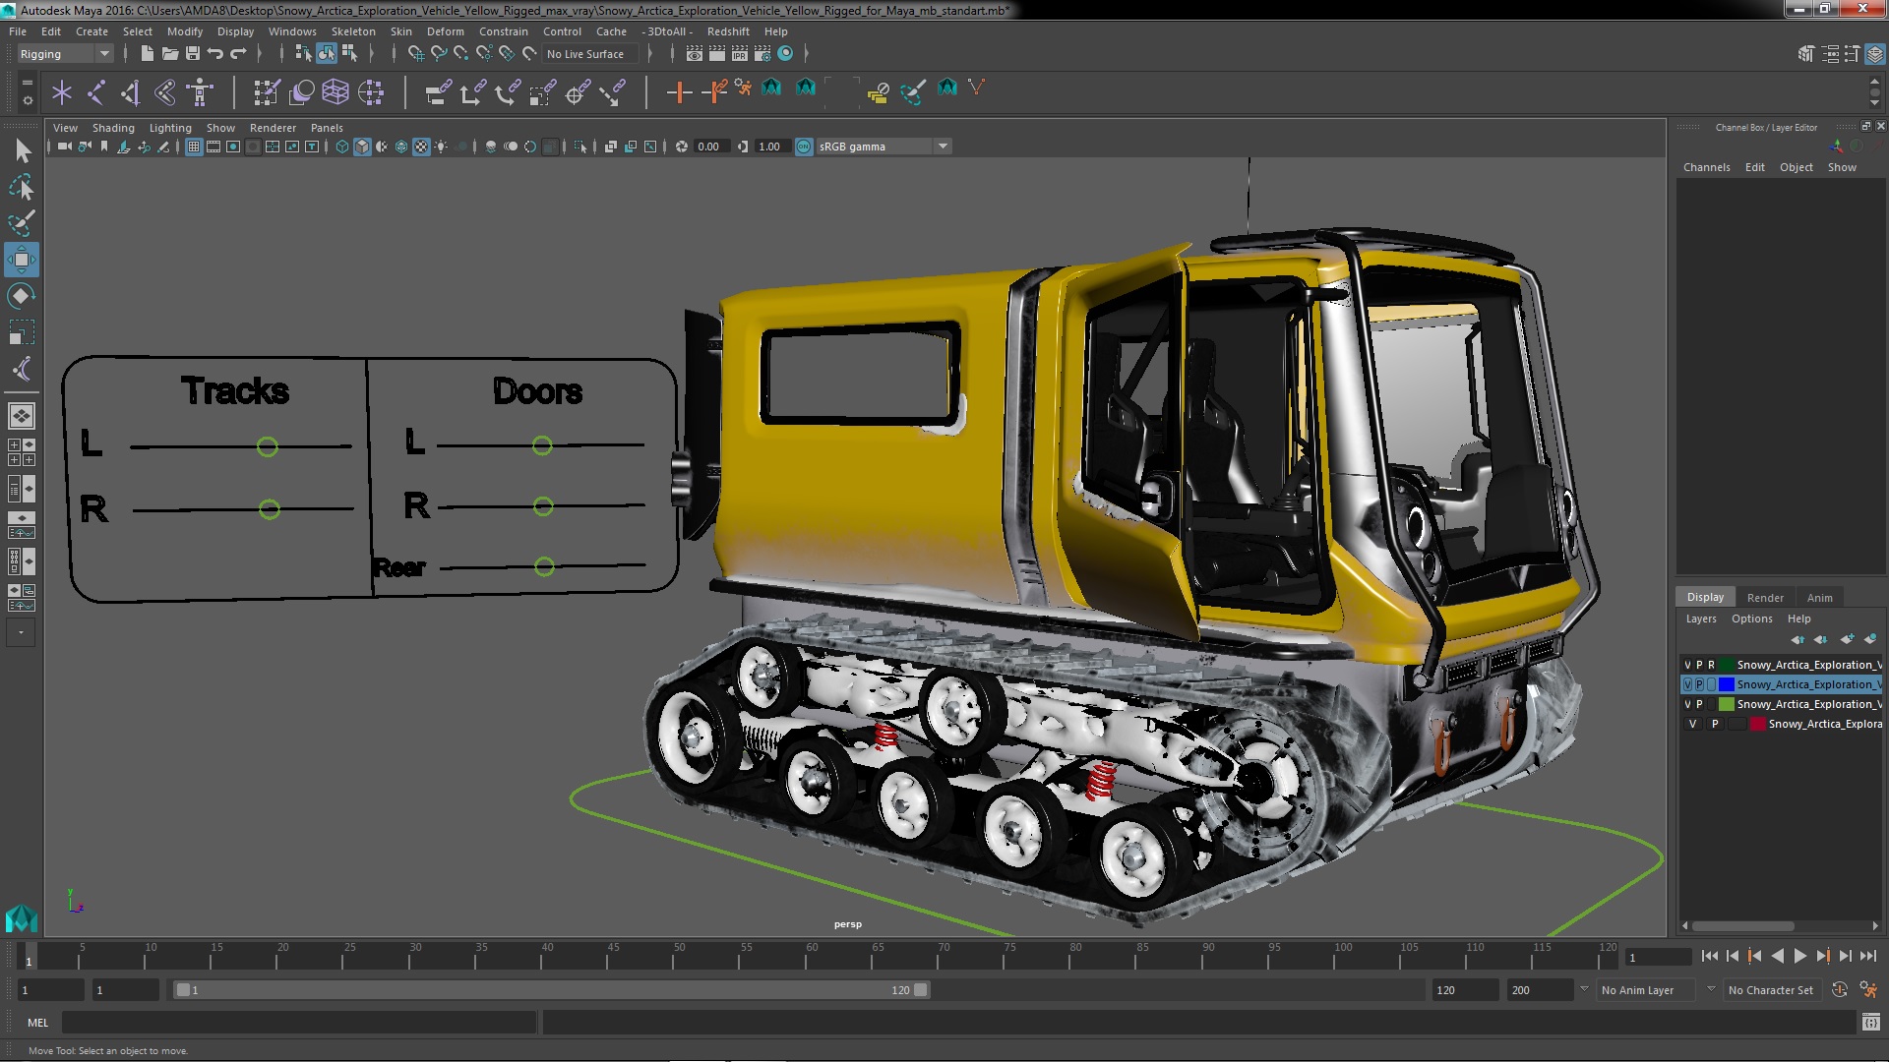The image size is (1889, 1062).
Task: Click the MEL command line input
Action: coord(299,1023)
